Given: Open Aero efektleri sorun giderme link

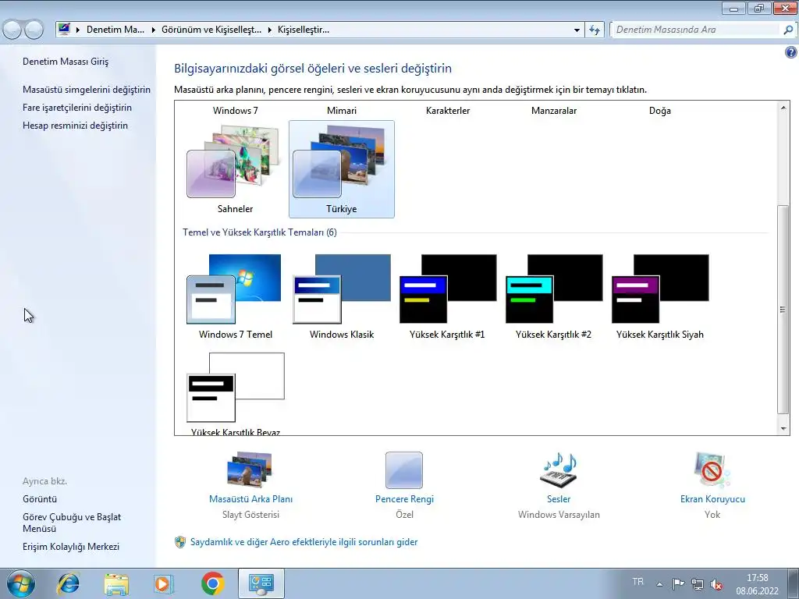Looking at the screenshot, I should click(x=304, y=542).
